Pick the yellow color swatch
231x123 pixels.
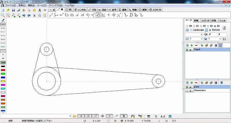click(3, 81)
